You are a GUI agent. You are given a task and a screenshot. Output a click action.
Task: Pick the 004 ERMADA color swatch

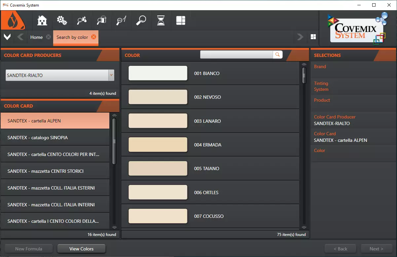tap(158, 145)
